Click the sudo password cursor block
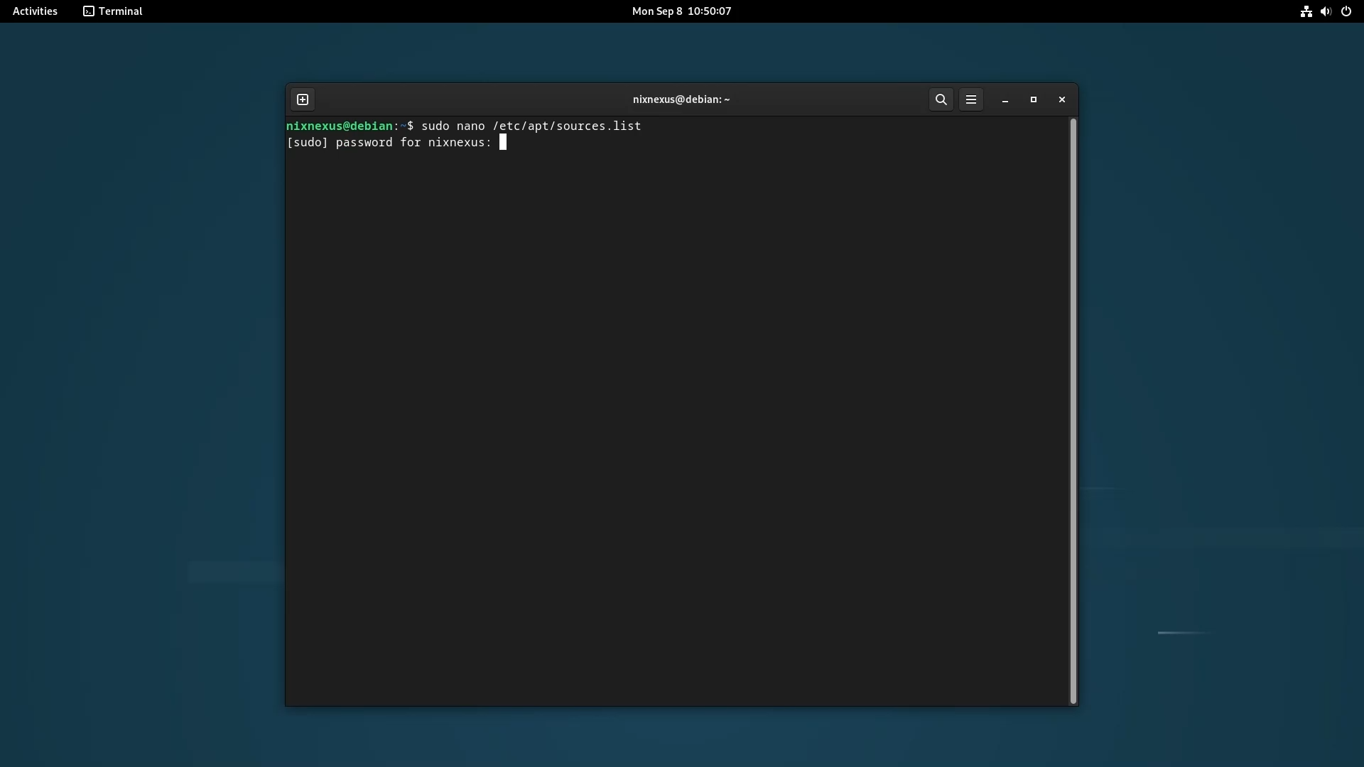The width and height of the screenshot is (1364, 767). click(x=503, y=143)
